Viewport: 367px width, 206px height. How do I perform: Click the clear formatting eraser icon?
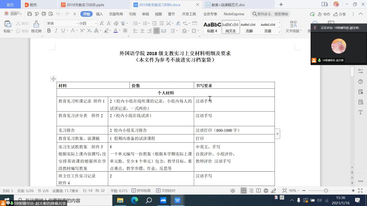coord(116,23)
